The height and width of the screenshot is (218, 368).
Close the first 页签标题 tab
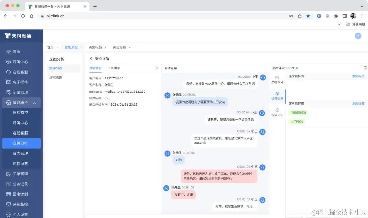[105, 47]
